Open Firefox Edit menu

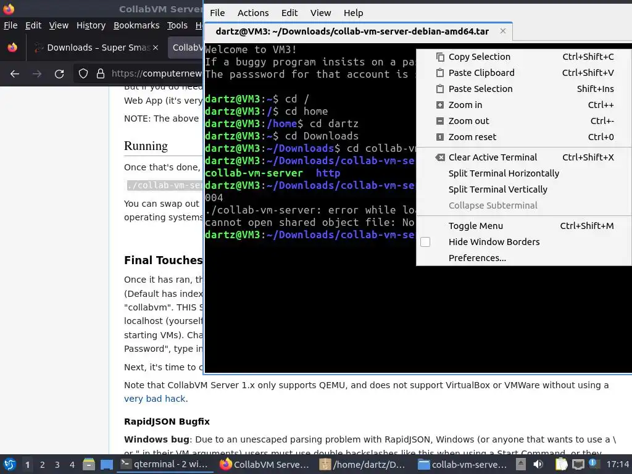click(33, 25)
